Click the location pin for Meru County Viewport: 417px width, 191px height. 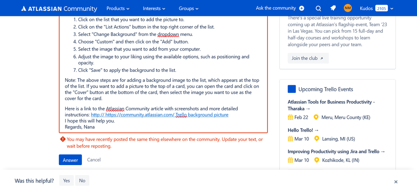pyautogui.click(x=316, y=117)
